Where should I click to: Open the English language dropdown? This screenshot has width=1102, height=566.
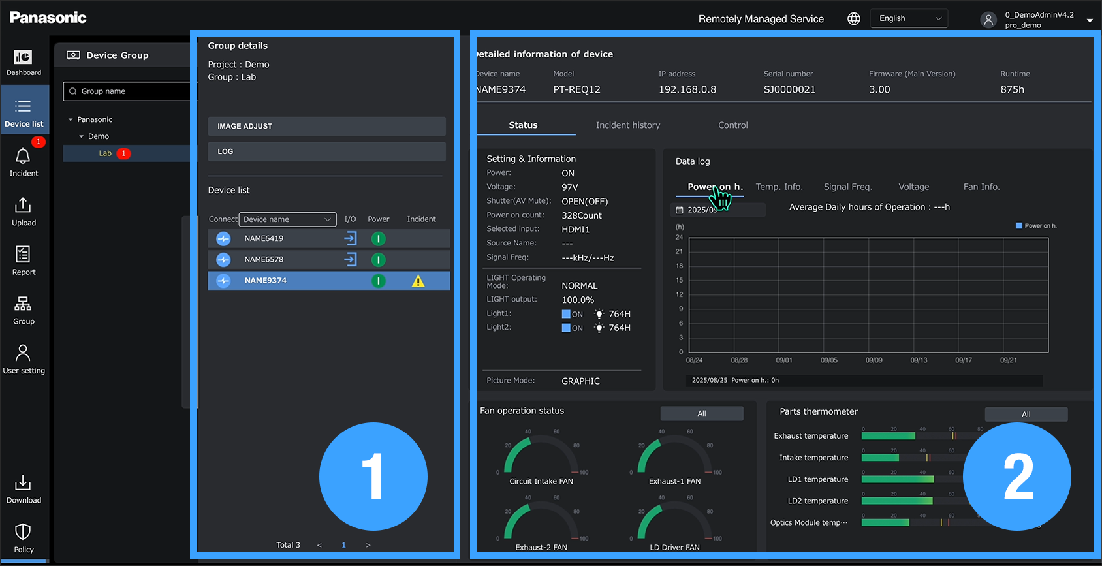click(909, 18)
